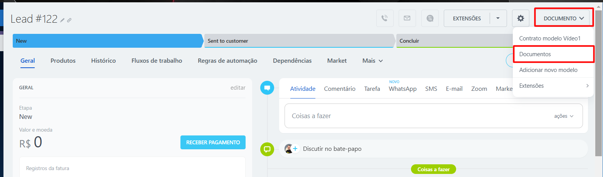Expand the Extensões submenu in document menu
603x177 pixels.
click(x=553, y=86)
